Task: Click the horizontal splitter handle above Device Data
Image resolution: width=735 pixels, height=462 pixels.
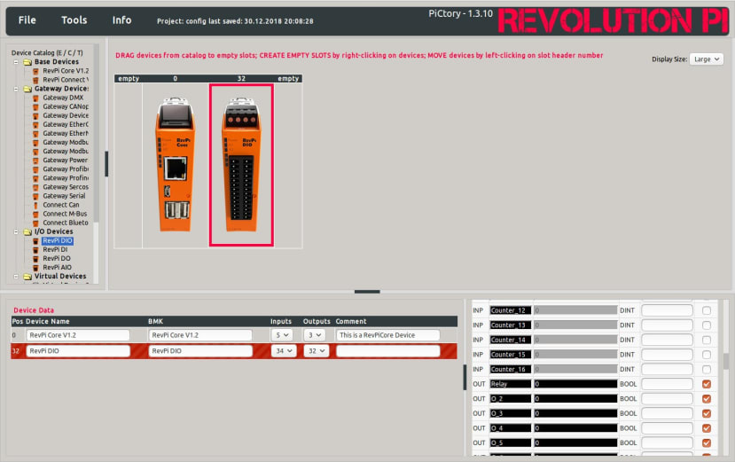Action: [x=367, y=292]
